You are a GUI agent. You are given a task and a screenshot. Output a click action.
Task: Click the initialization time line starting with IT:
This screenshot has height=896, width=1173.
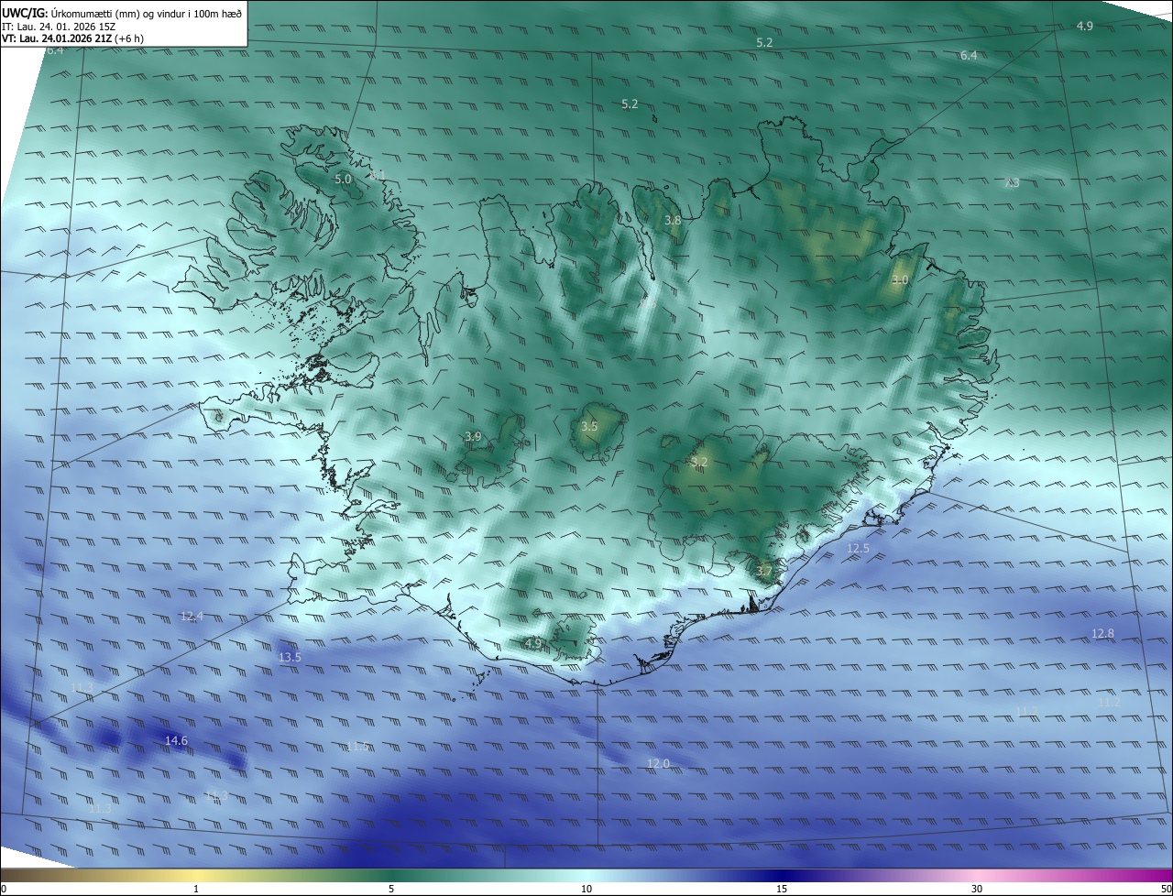pyautogui.click(x=59, y=27)
